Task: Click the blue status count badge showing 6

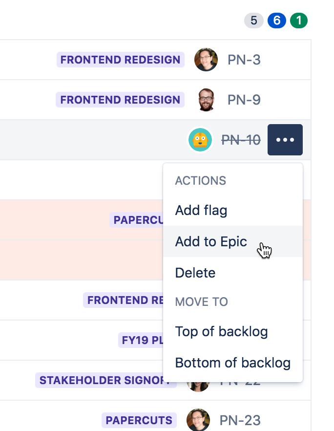Action: click(x=276, y=21)
